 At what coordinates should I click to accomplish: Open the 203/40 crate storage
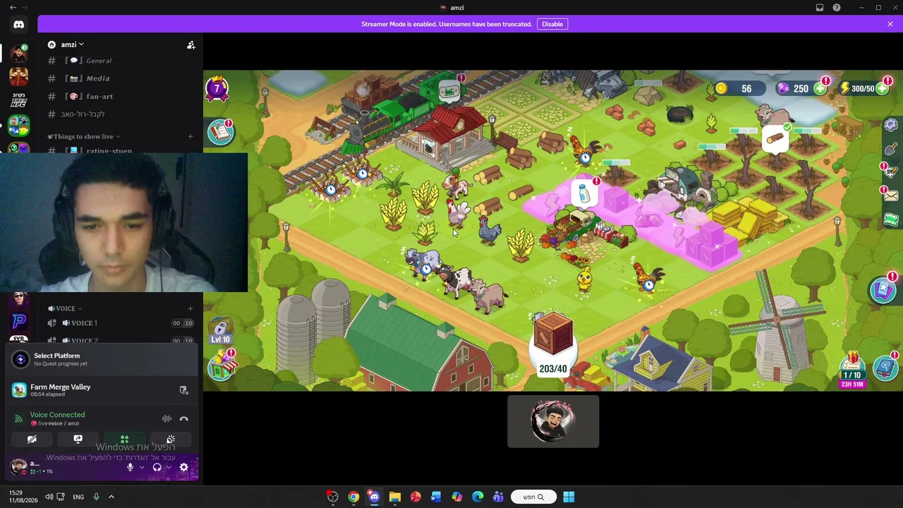click(553, 344)
